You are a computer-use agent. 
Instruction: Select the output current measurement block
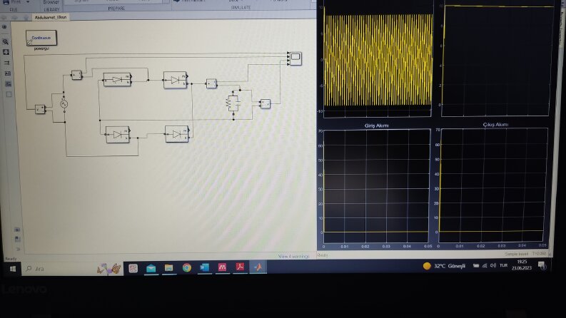click(x=211, y=83)
